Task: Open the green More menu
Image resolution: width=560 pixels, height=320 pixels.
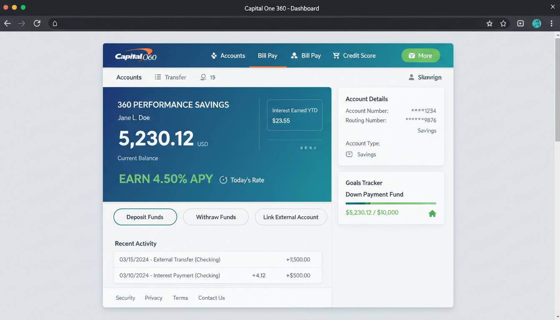Action: coord(420,55)
